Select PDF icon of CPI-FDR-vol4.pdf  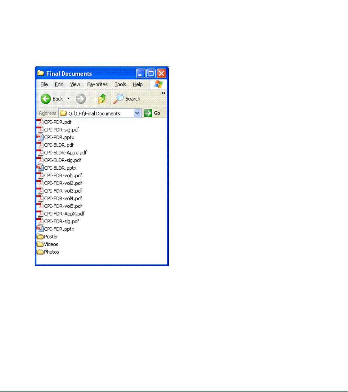coord(40,198)
